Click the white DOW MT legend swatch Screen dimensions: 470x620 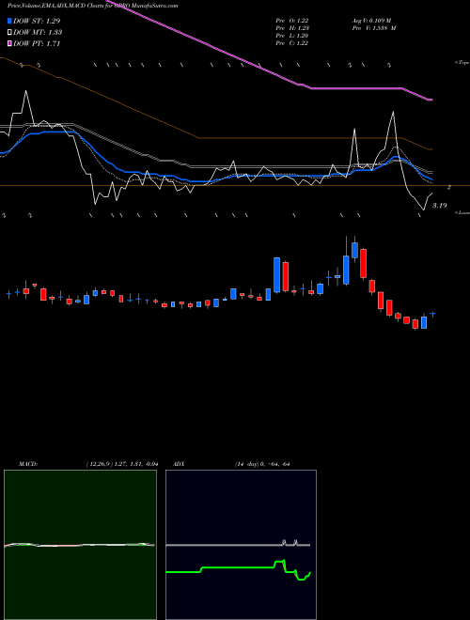(x=9, y=33)
